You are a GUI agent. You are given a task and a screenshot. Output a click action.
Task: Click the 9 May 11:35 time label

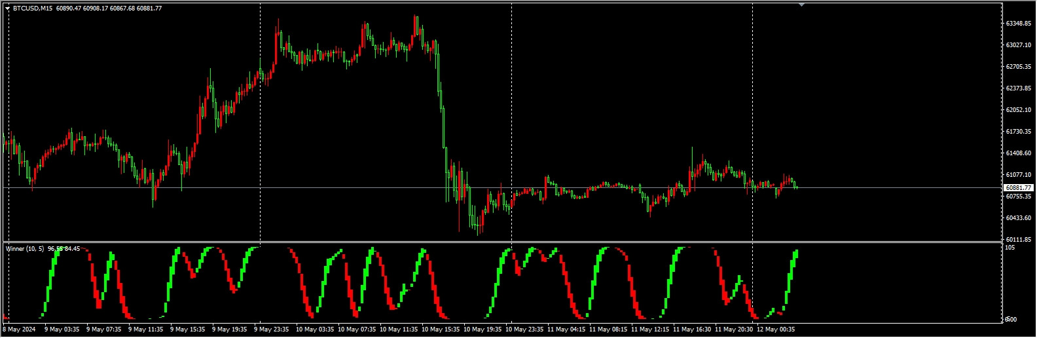pos(145,329)
